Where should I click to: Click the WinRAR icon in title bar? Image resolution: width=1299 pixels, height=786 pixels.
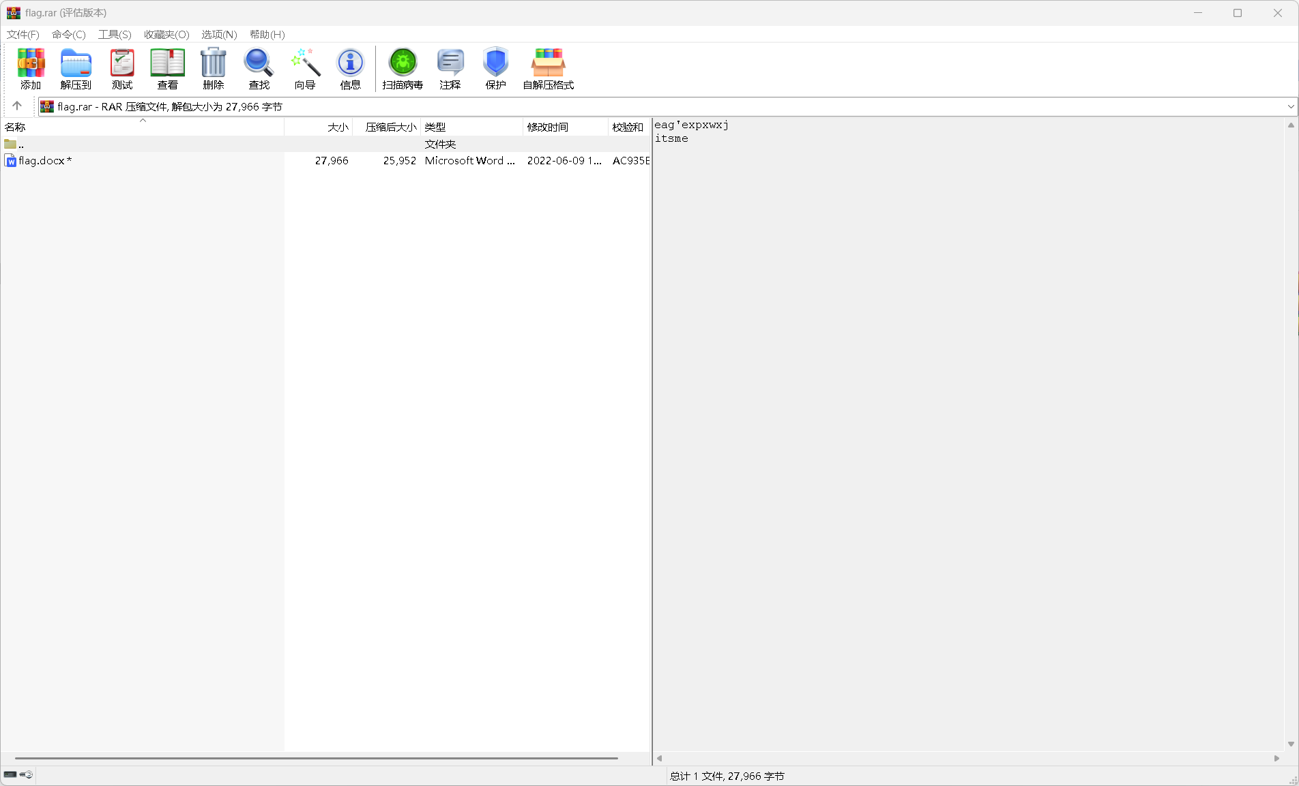click(x=13, y=13)
